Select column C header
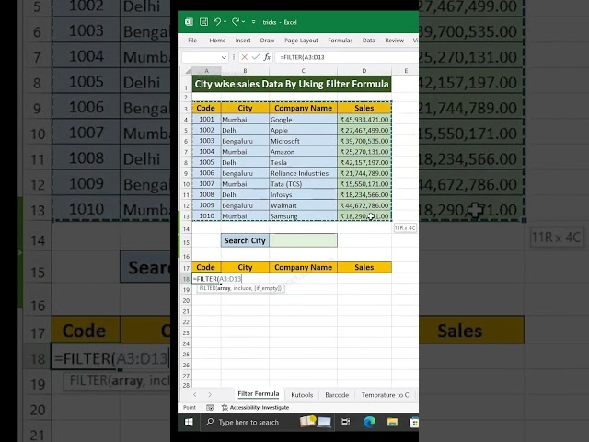 click(303, 71)
